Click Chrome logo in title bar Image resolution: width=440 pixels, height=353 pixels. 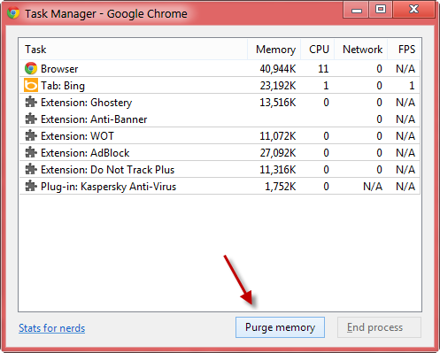pyautogui.click(x=13, y=13)
